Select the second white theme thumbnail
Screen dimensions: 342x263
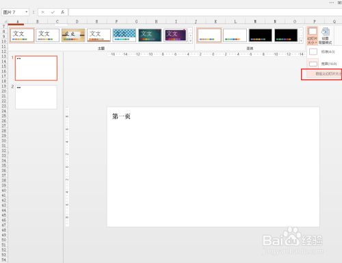tap(47, 35)
